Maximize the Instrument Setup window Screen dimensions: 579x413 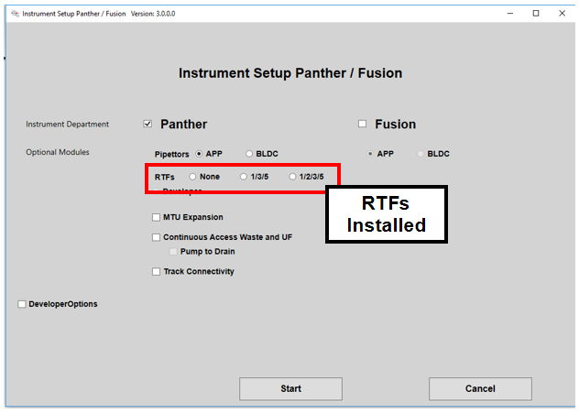click(536, 14)
